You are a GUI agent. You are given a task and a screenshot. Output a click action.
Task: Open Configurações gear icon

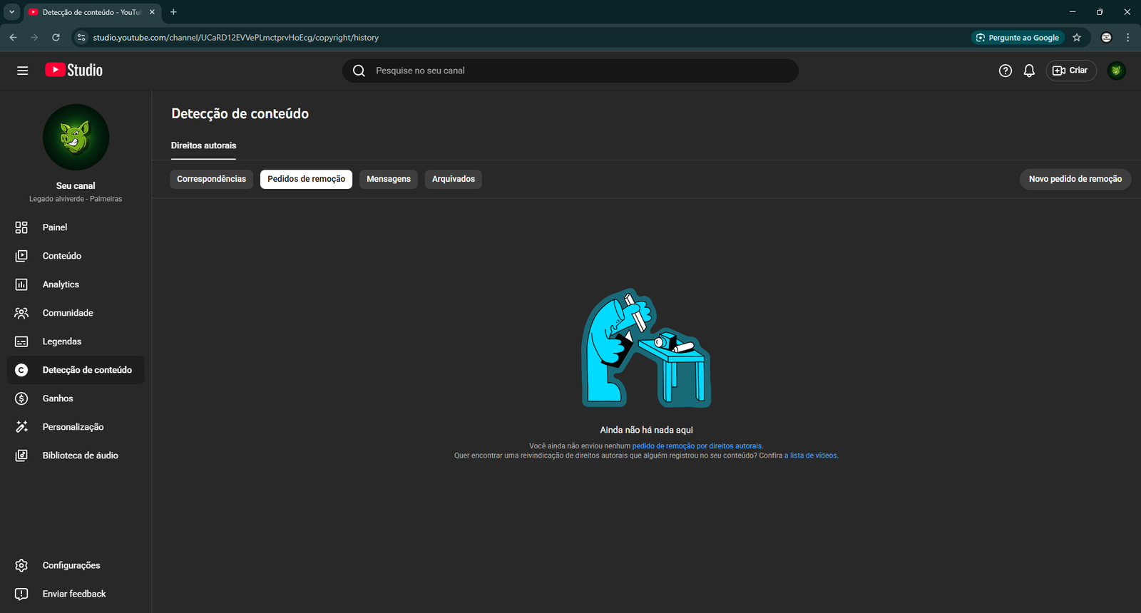click(x=21, y=565)
